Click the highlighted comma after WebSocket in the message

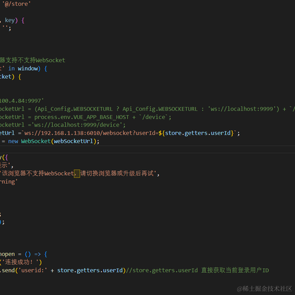[77, 174]
